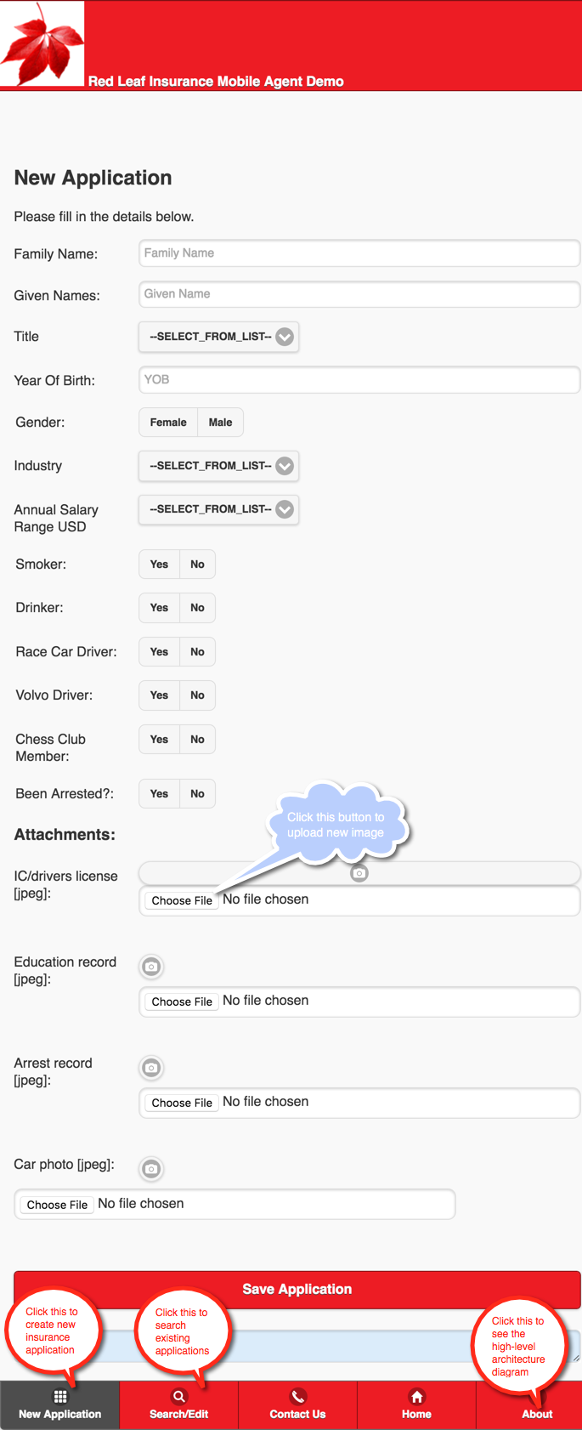Switch to the New Application tab
The height and width of the screenshot is (1430, 582).
(x=59, y=1404)
